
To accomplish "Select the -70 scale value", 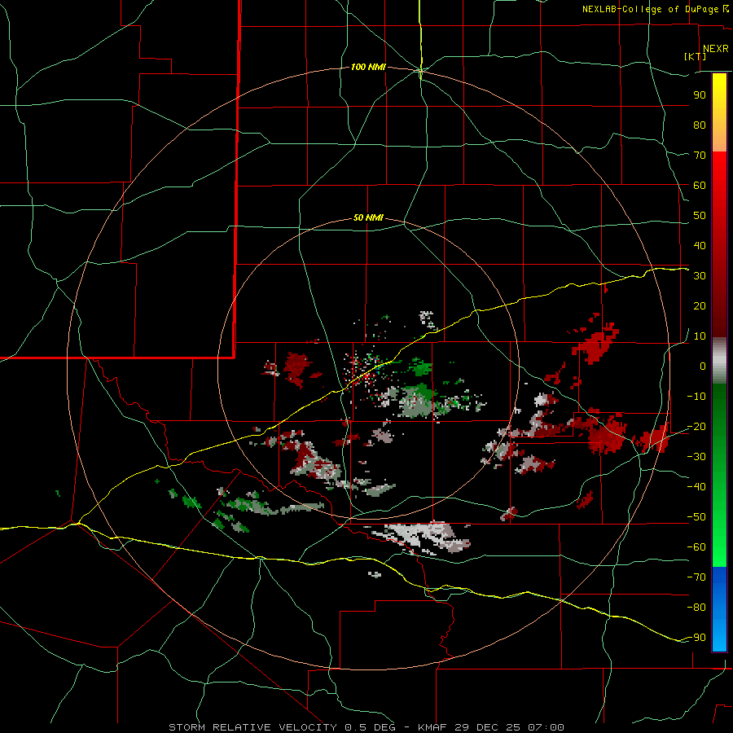I will click(696, 577).
